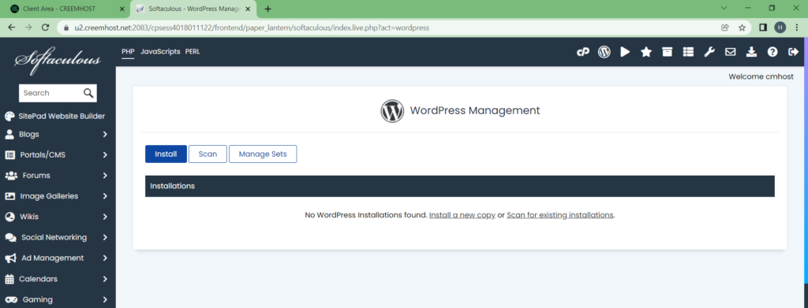Click the Gaming controller icon
This screenshot has width=808, height=308.
point(11,299)
